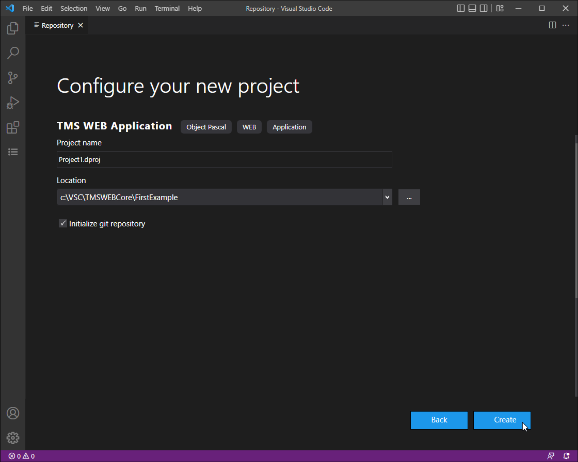Image resolution: width=578 pixels, height=462 pixels.
Task: Open the Go menu
Action: [x=122, y=8]
